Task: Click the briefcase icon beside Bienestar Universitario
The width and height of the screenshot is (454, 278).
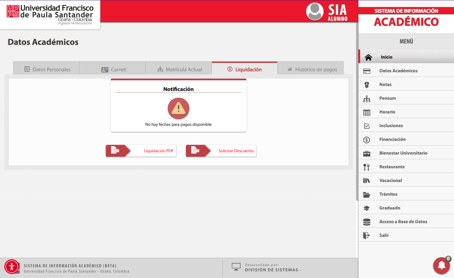Action: 367,154
